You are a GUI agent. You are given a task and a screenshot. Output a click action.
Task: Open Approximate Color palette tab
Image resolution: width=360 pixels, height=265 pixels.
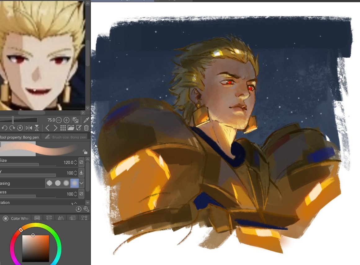[73, 218]
